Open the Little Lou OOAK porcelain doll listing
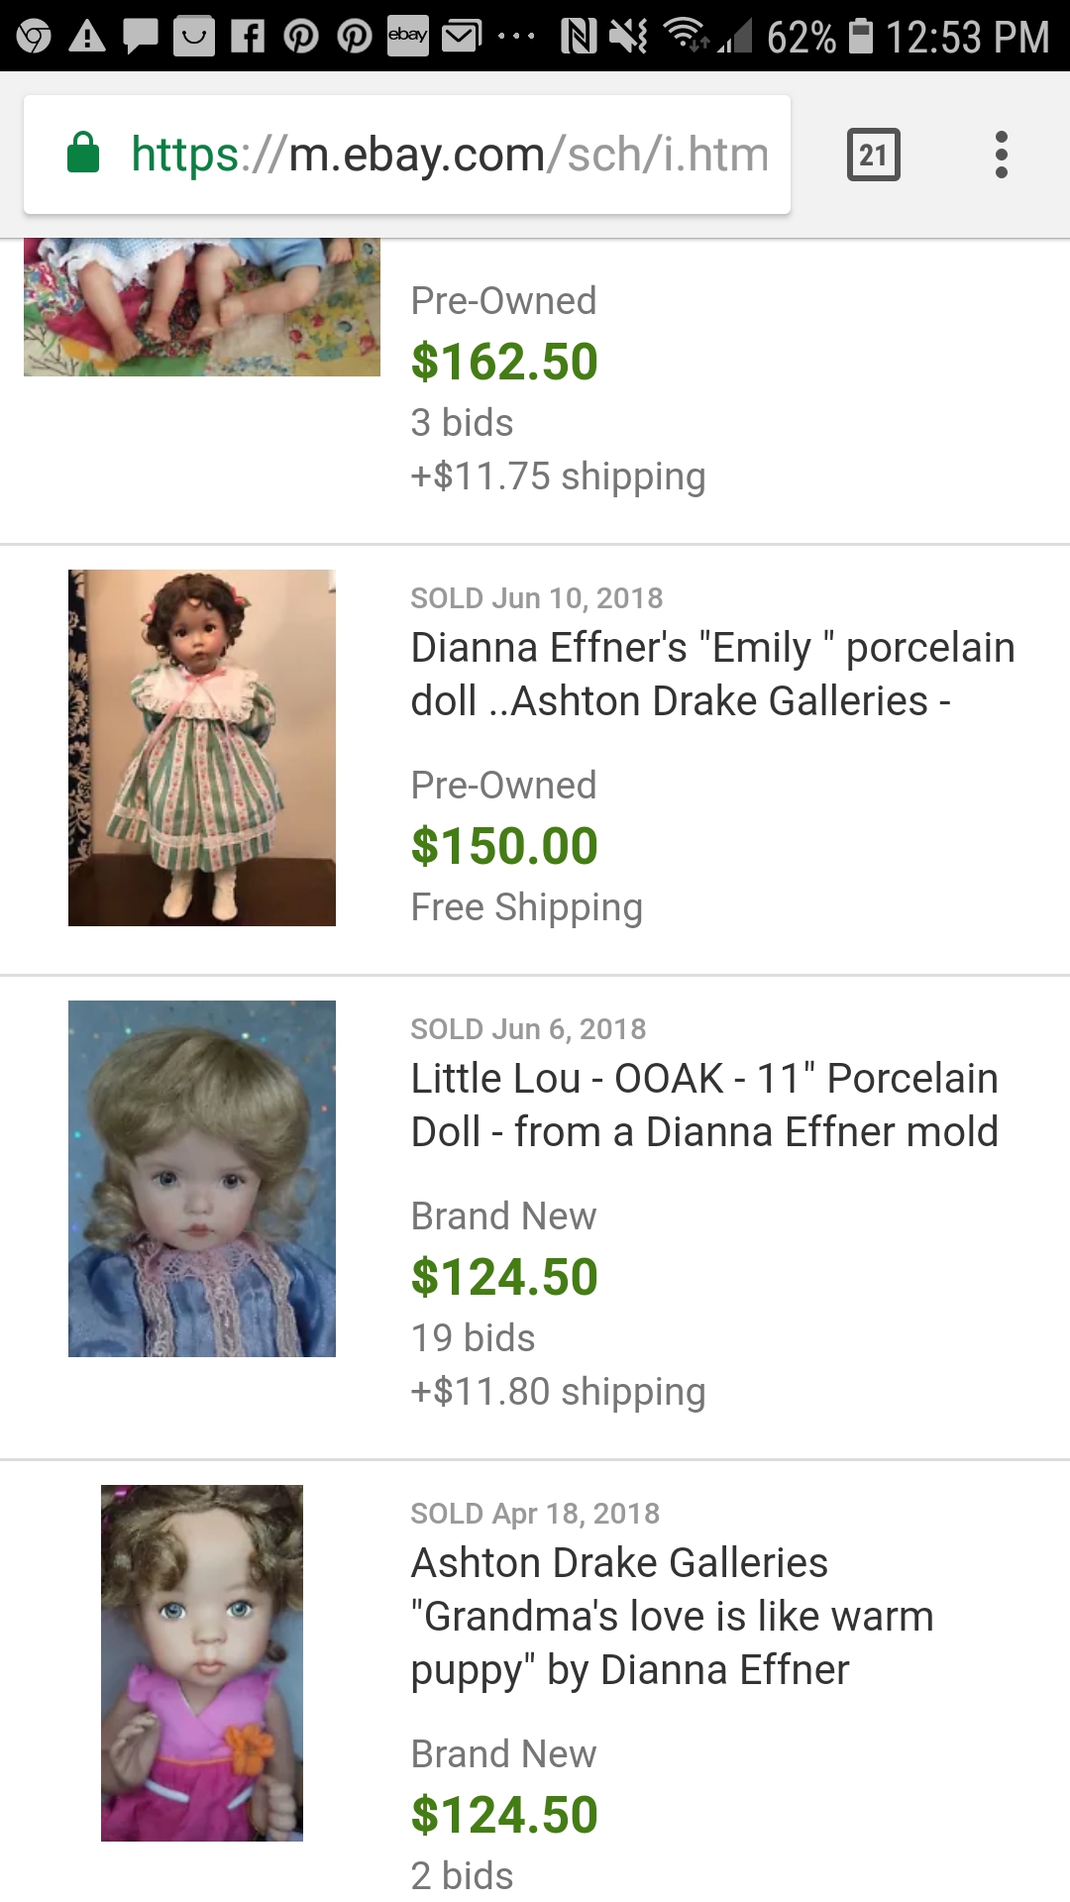The image size is (1070, 1902). point(703,1105)
